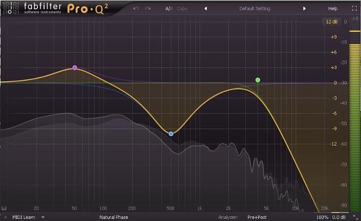Click the undo arrow icon
This screenshot has width=361, height=221.
click(136, 8)
